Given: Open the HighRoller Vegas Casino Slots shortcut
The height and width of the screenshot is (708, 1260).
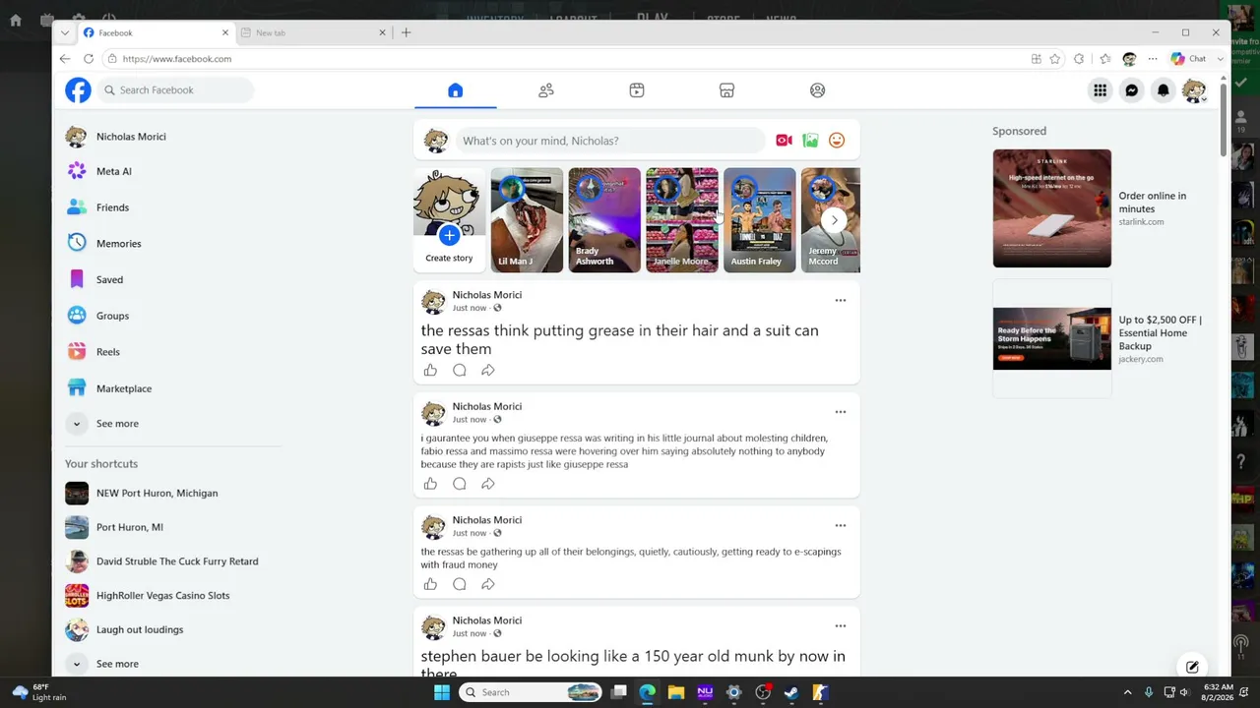Looking at the screenshot, I should click(x=162, y=596).
